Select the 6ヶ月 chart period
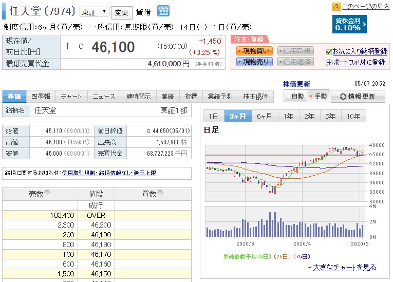Screen dimensions: 393x282 (265, 116)
